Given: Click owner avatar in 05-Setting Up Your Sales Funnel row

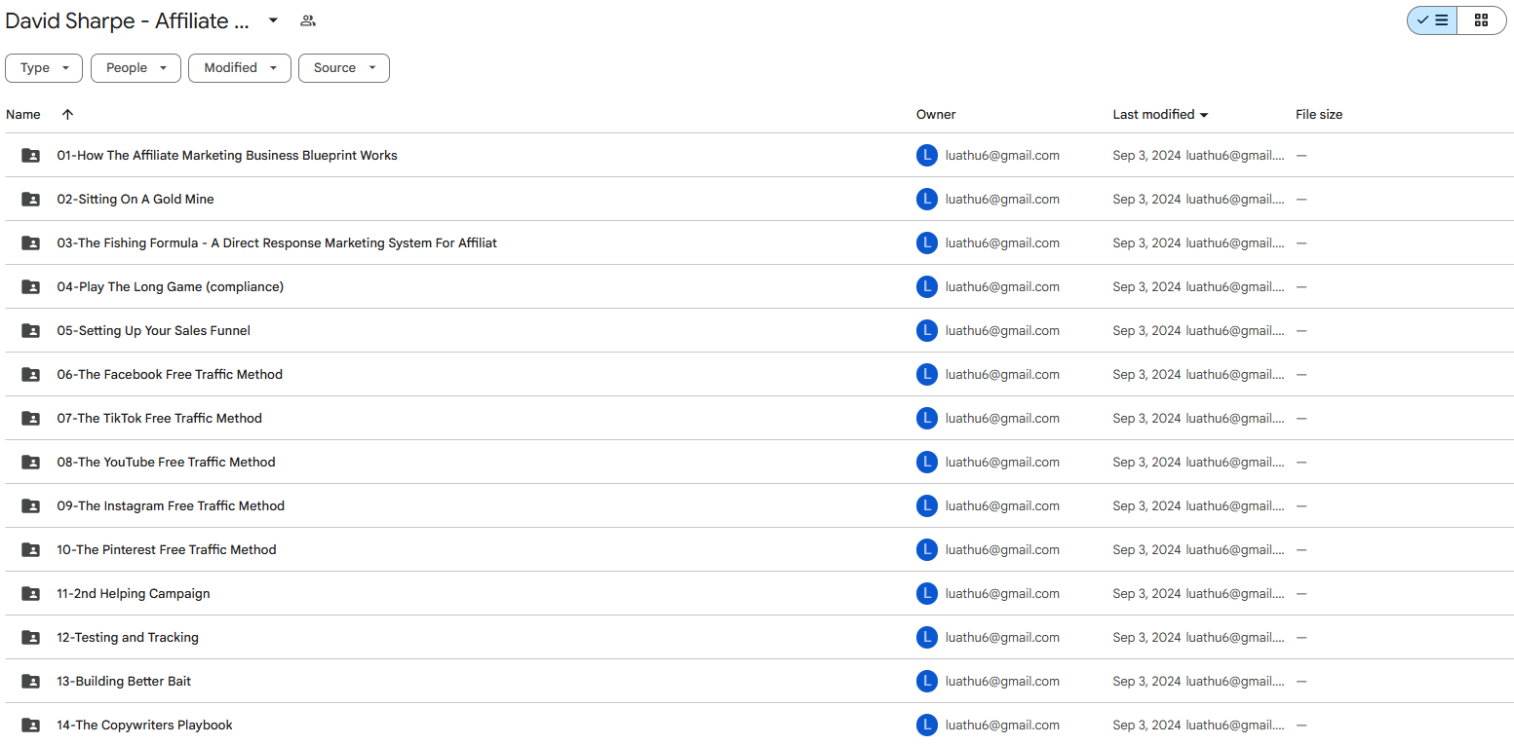Looking at the screenshot, I should pos(927,331).
